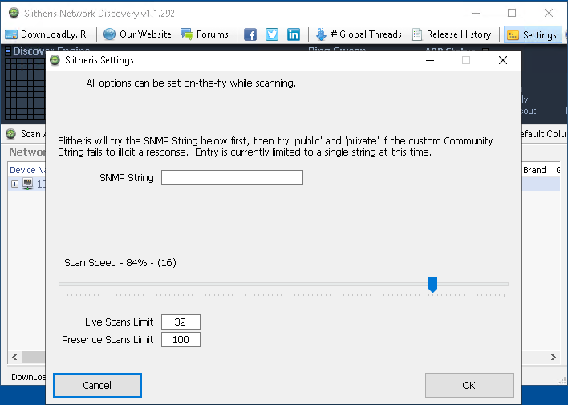568x405 pixels.
Task: Click the Forums chat bubble icon
Action: point(187,34)
